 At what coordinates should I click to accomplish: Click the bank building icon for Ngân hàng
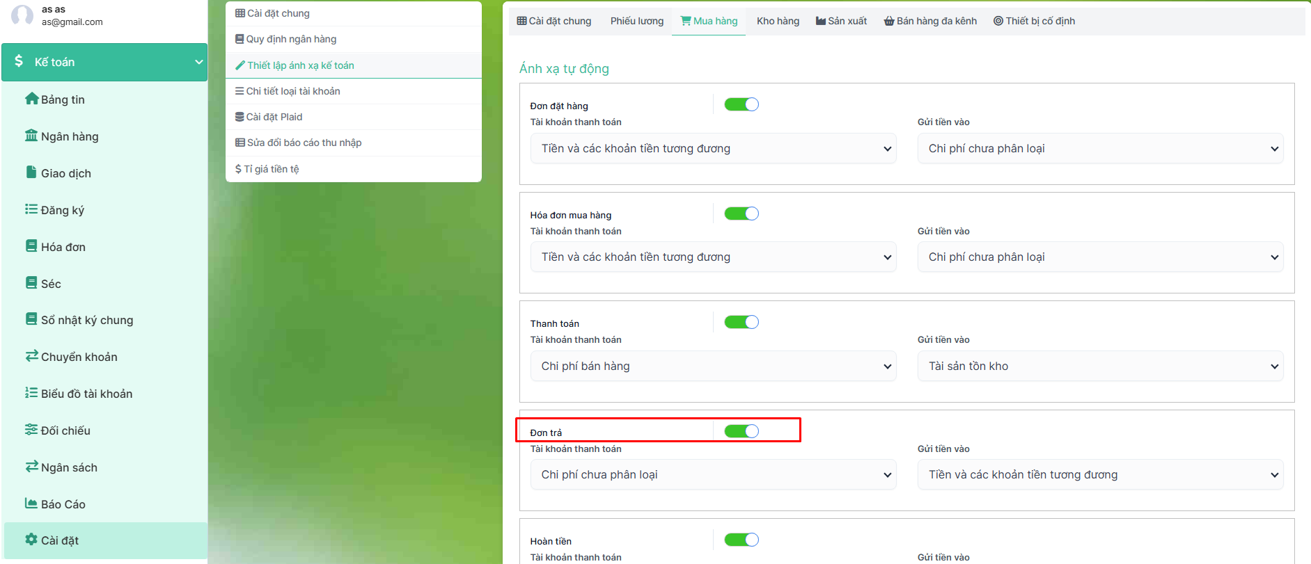pos(31,136)
